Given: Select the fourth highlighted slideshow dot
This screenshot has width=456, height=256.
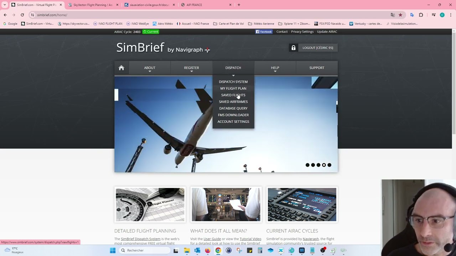Looking at the screenshot, I should tap(324, 165).
